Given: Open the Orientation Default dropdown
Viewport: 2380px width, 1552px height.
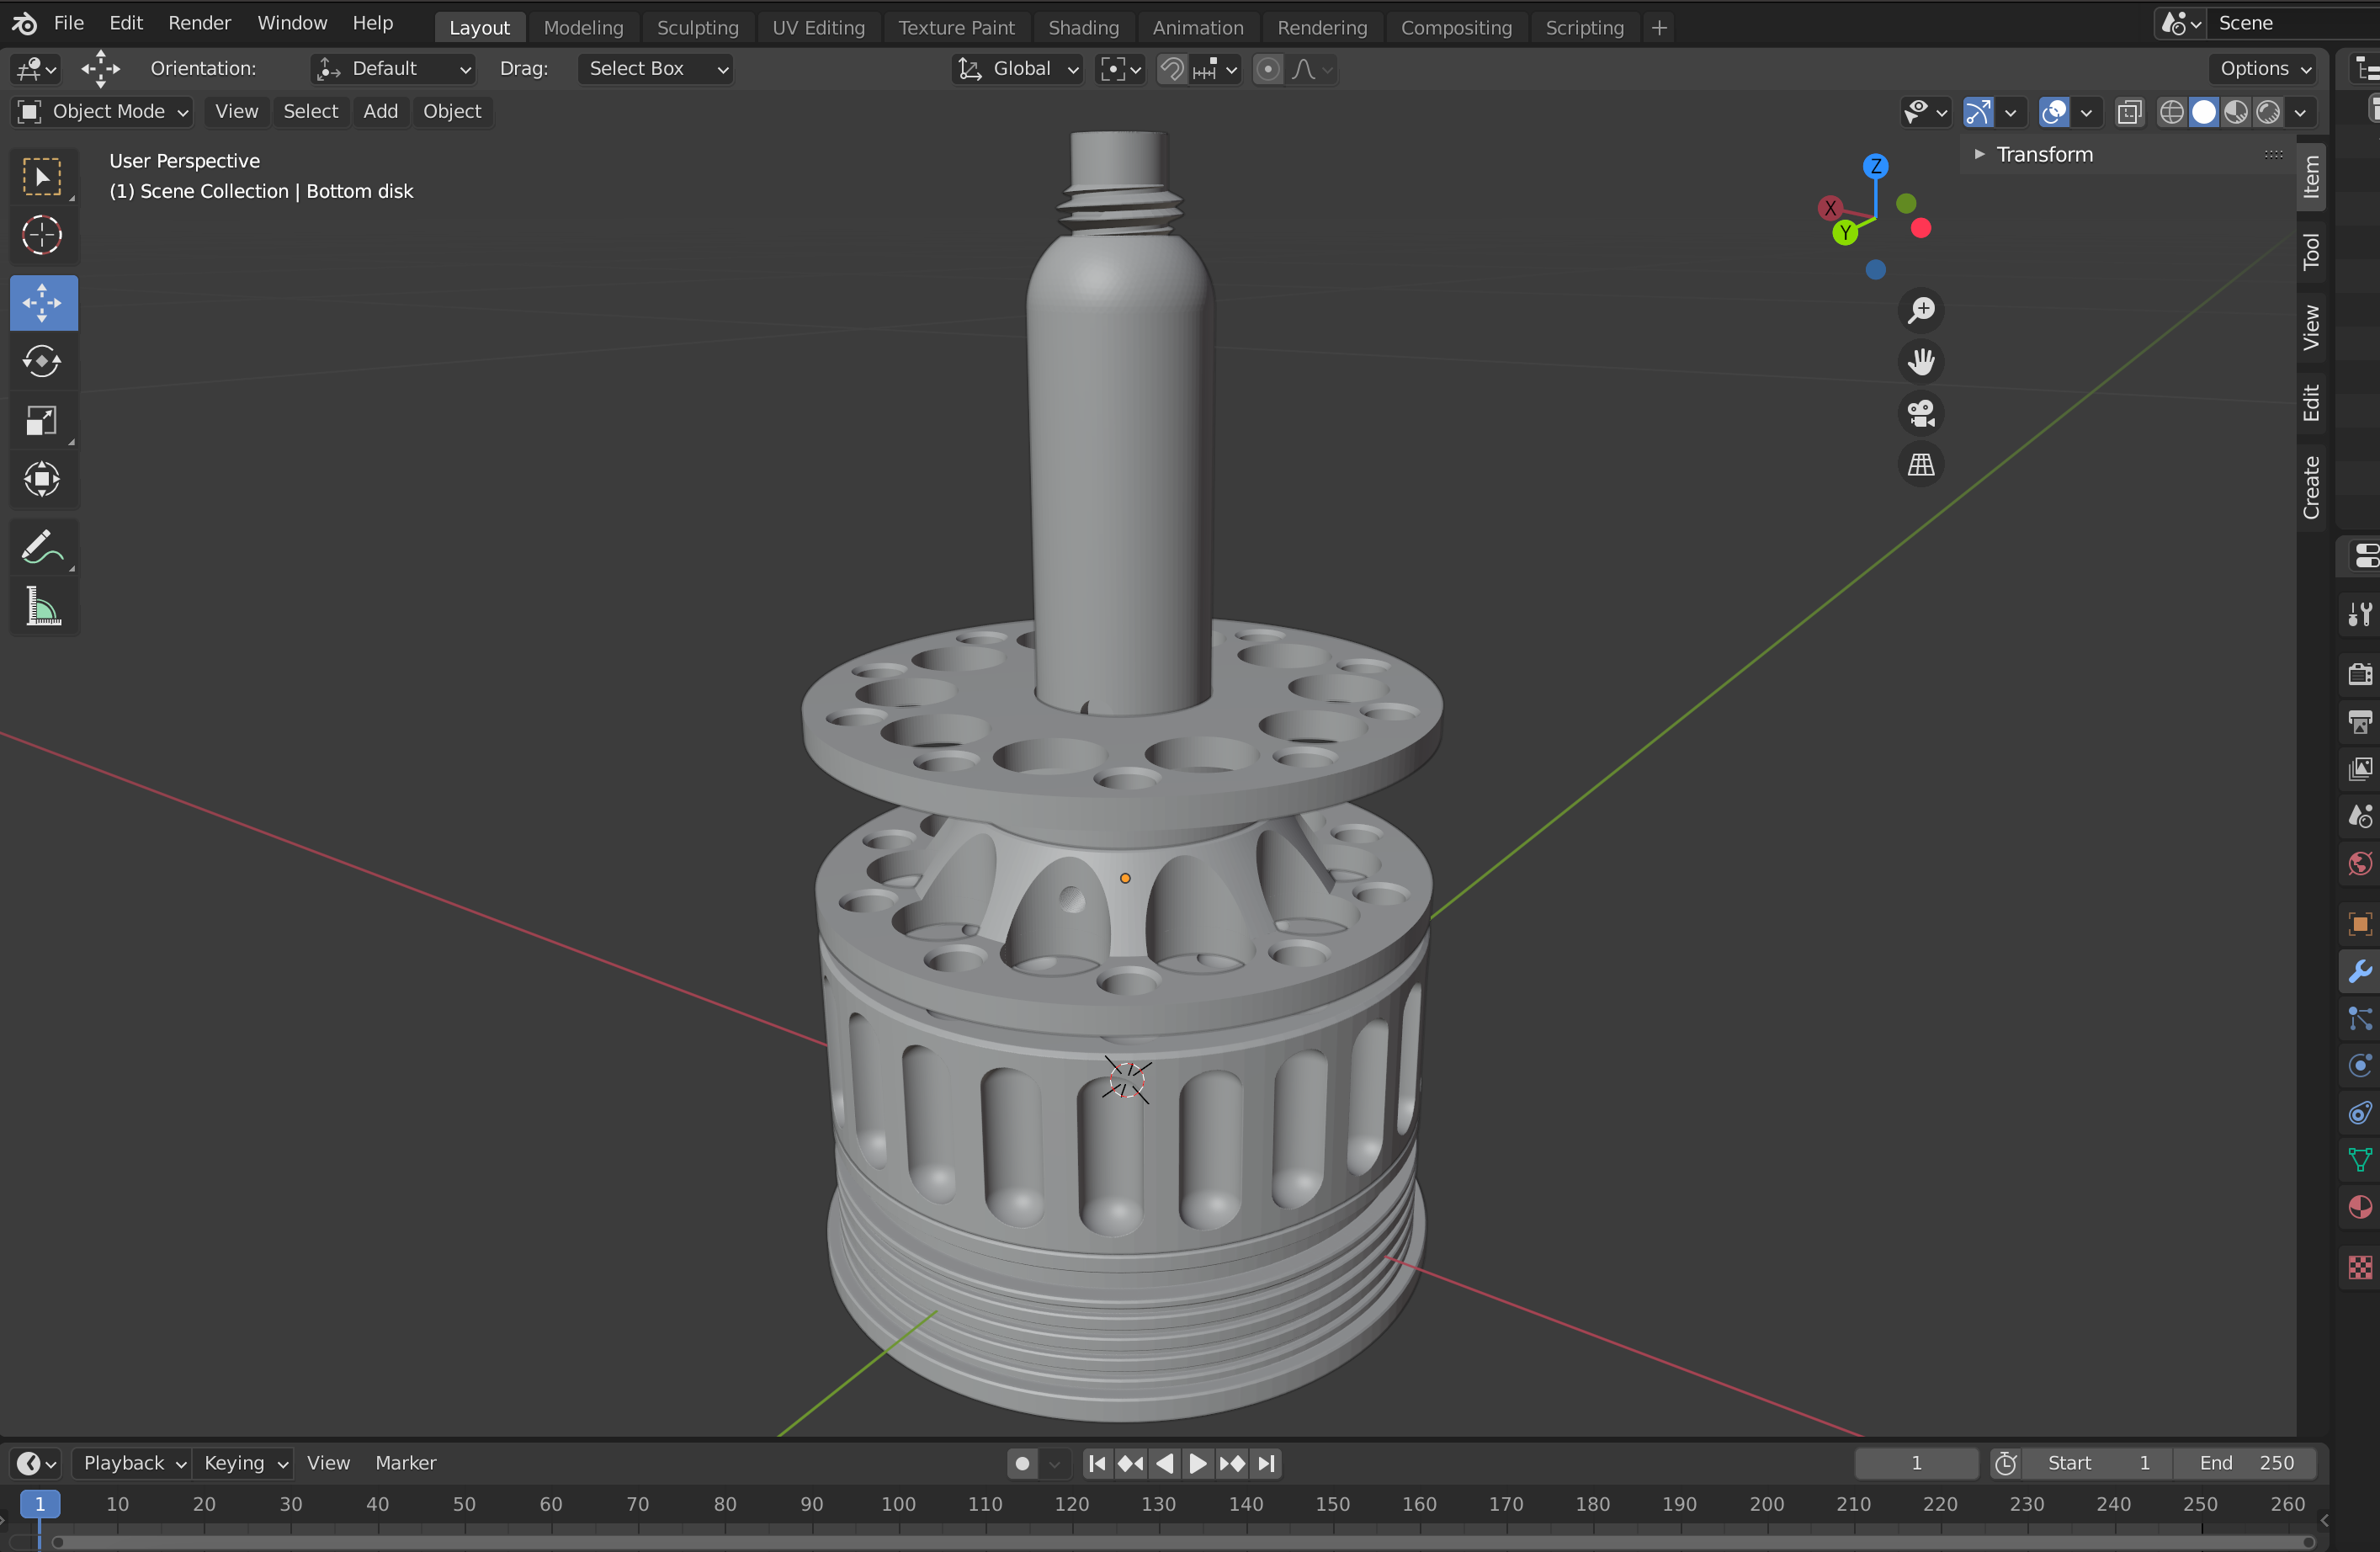Looking at the screenshot, I should click(x=392, y=69).
